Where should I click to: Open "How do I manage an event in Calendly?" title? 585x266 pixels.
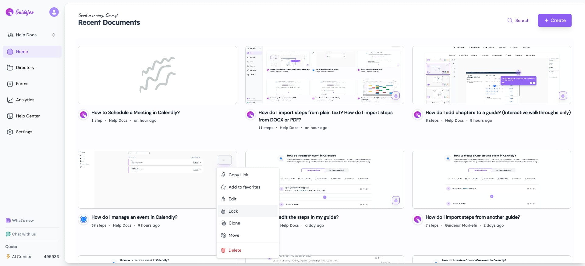pos(134,217)
